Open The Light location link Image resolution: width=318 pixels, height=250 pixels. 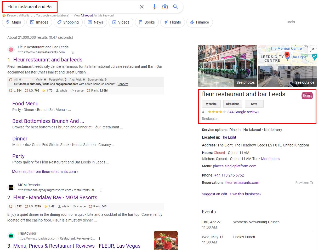[229, 137]
